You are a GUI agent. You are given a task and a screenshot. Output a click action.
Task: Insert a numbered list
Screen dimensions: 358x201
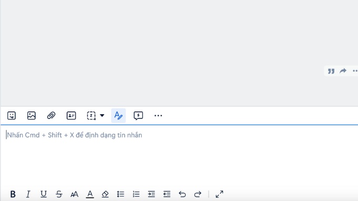[x=136, y=194]
